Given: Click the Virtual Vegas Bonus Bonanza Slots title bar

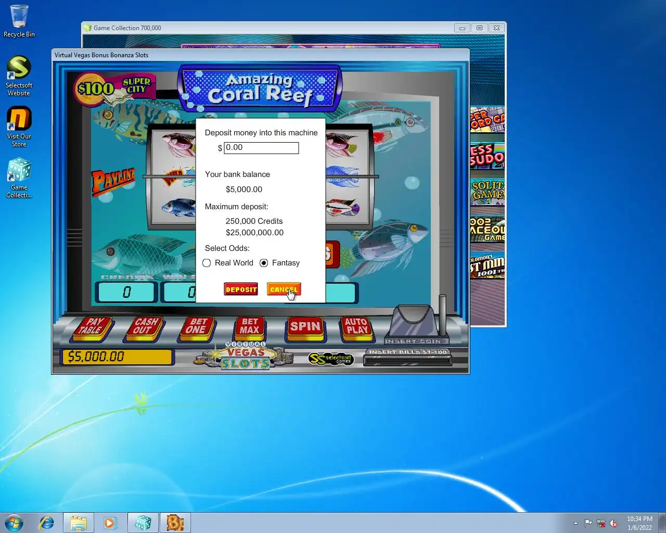Looking at the screenshot, I should tap(260, 55).
